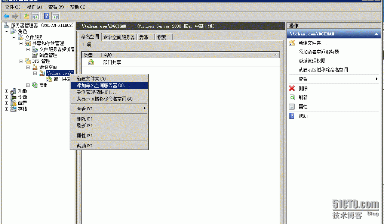
Task: Click the red X 删除 icon
Action: click(x=292, y=88)
